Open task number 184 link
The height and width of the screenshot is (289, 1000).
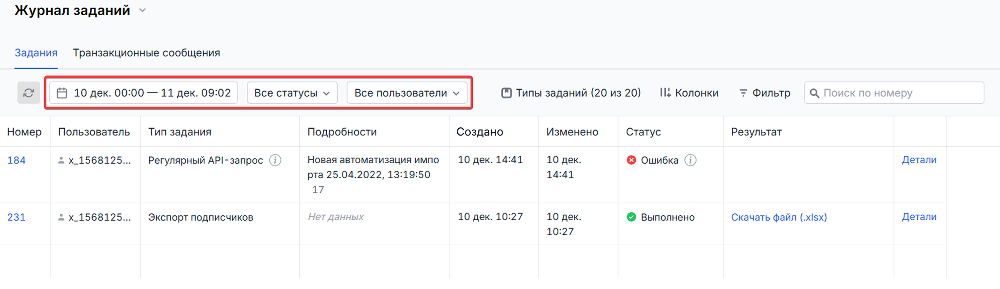pyautogui.click(x=16, y=160)
